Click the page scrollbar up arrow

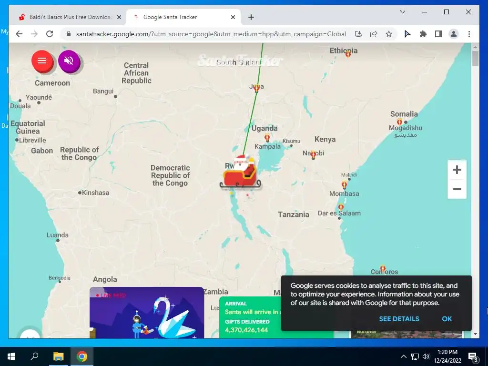(x=475, y=47)
